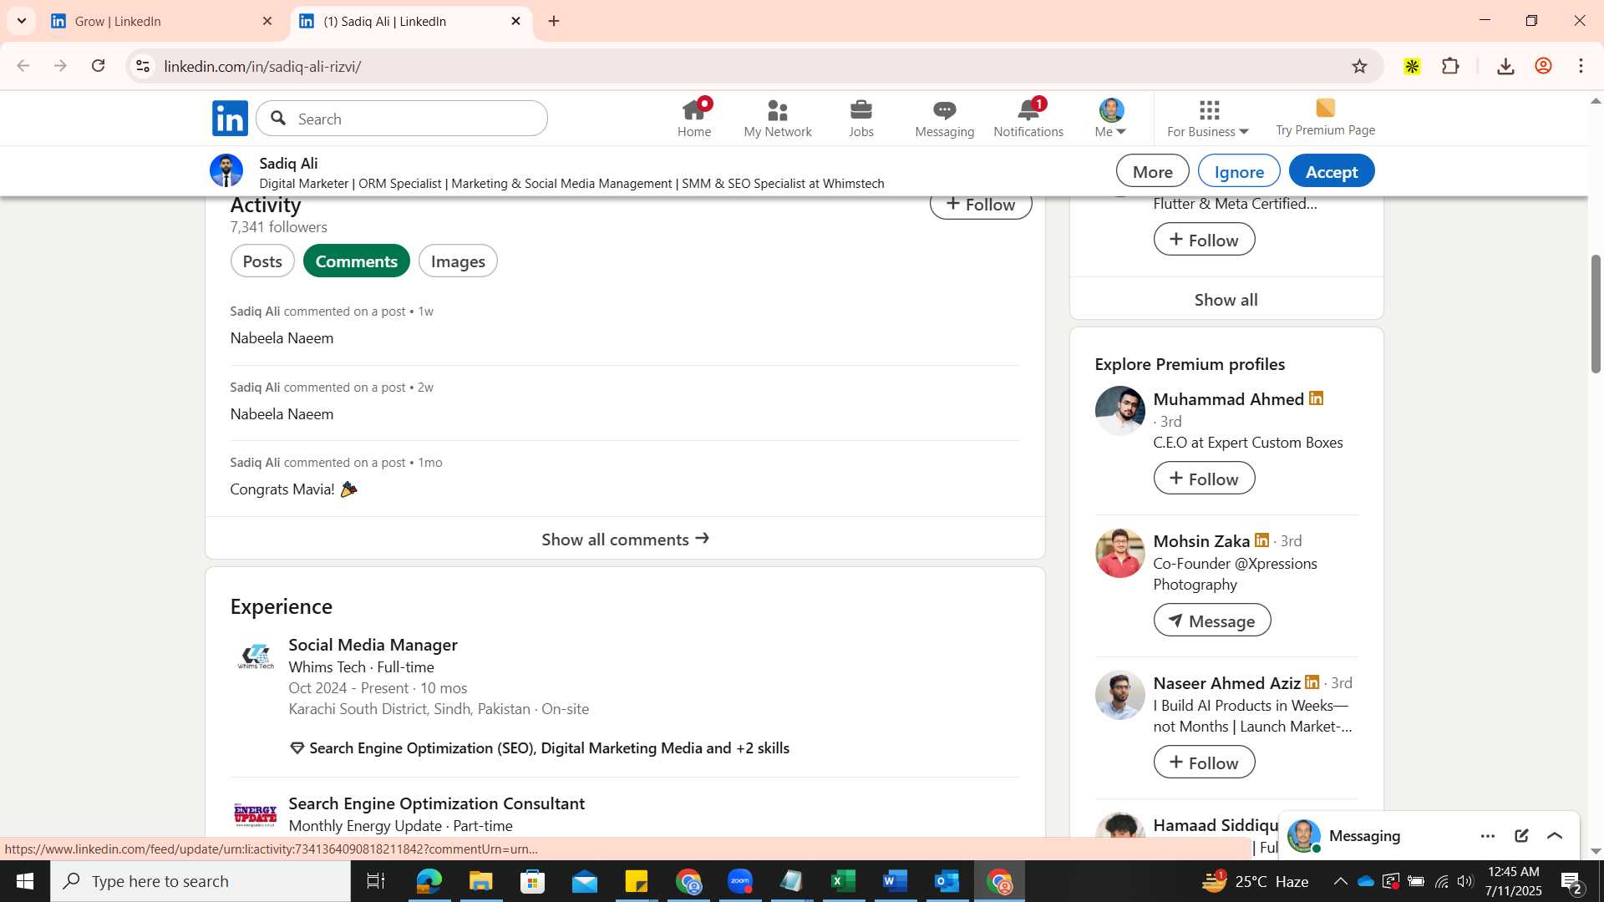Click Show all comments link
This screenshot has height=902, width=1604.
point(625,539)
